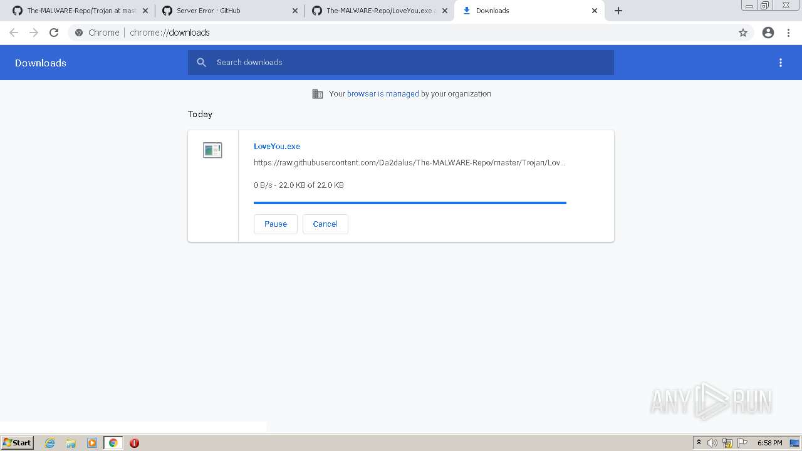Viewport: 802px width, 451px height.
Task: Click the Chrome site info icon
Action: [x=79, y=33]
